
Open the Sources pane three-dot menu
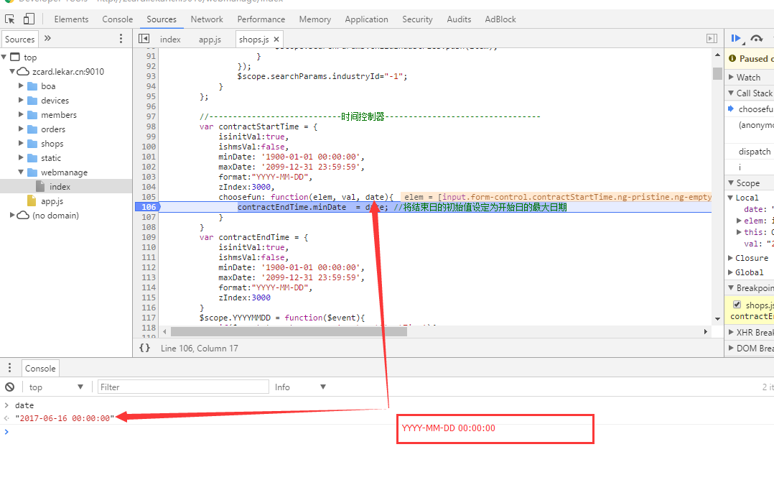(x=121, y=39)
